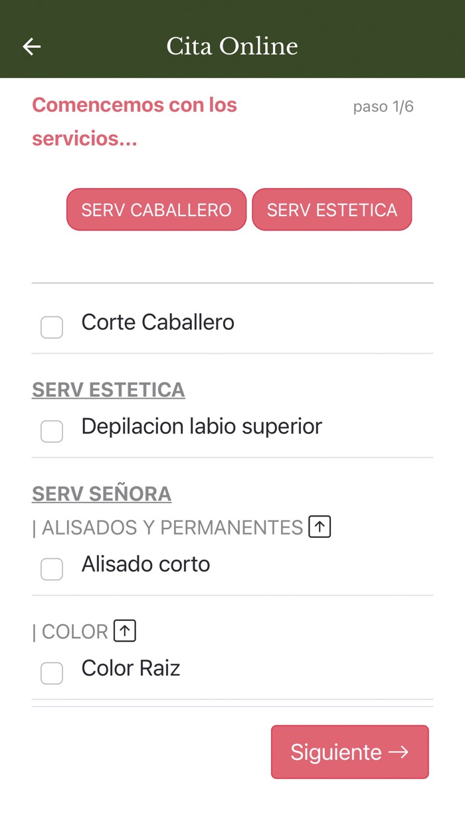Screen dimensions: 465x827
Task: Check the Corte Caballero checkbox
Action: 52,327
